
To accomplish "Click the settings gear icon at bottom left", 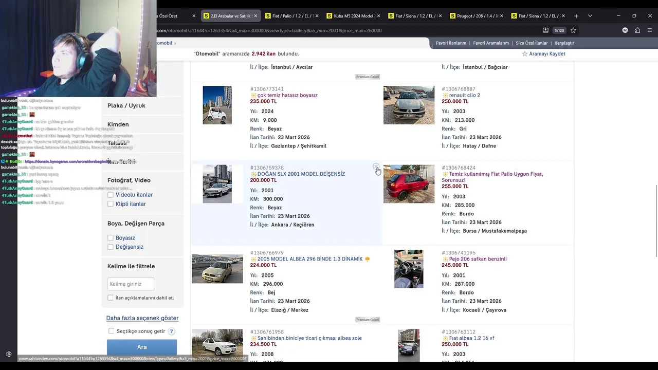I will pyautogui.click(x=9, y=354).
